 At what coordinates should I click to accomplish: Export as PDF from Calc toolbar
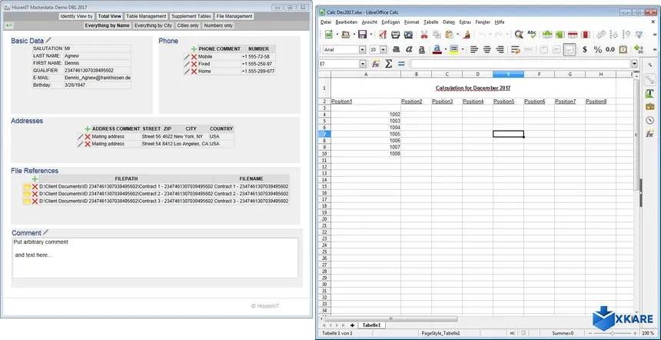(x=383, y=35)
